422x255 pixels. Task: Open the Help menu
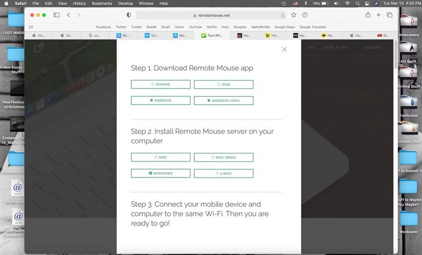(164, 4)
